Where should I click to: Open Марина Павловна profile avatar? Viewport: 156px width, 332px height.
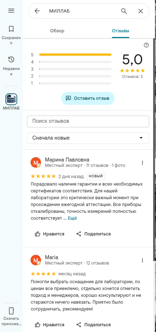[x=36, y=162]
